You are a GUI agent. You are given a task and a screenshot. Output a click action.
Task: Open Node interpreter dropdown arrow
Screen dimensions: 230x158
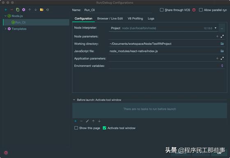point(216,28)
